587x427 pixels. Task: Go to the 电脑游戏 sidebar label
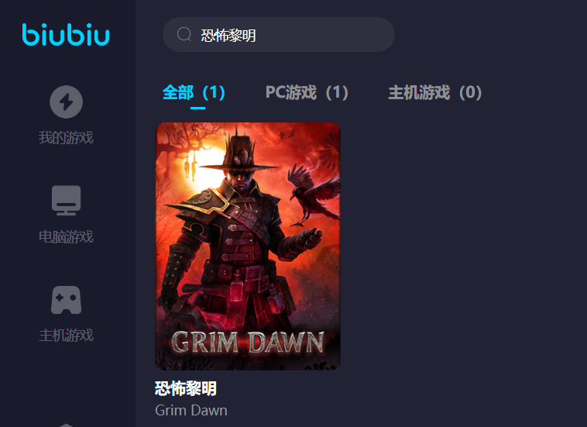pos(67,236)
